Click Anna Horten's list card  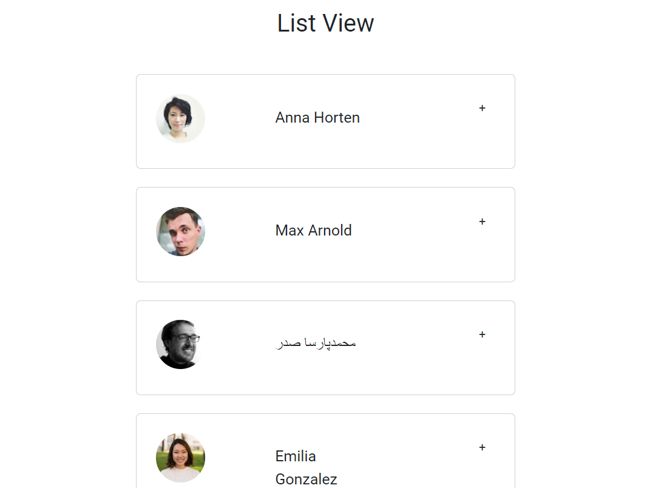tap(325, 121)
